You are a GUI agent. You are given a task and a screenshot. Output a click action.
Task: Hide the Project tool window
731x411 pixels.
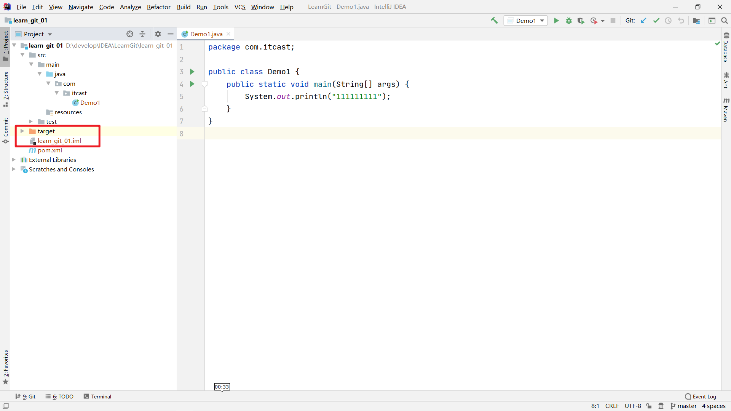[x=171, y=34]
